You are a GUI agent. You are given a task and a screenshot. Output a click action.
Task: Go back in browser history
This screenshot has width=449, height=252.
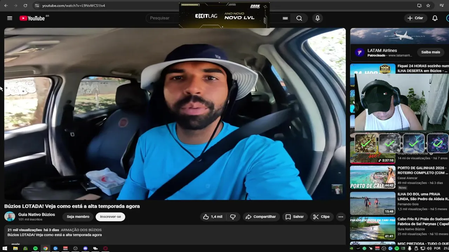pyautogui.click(x=6, y=6)
